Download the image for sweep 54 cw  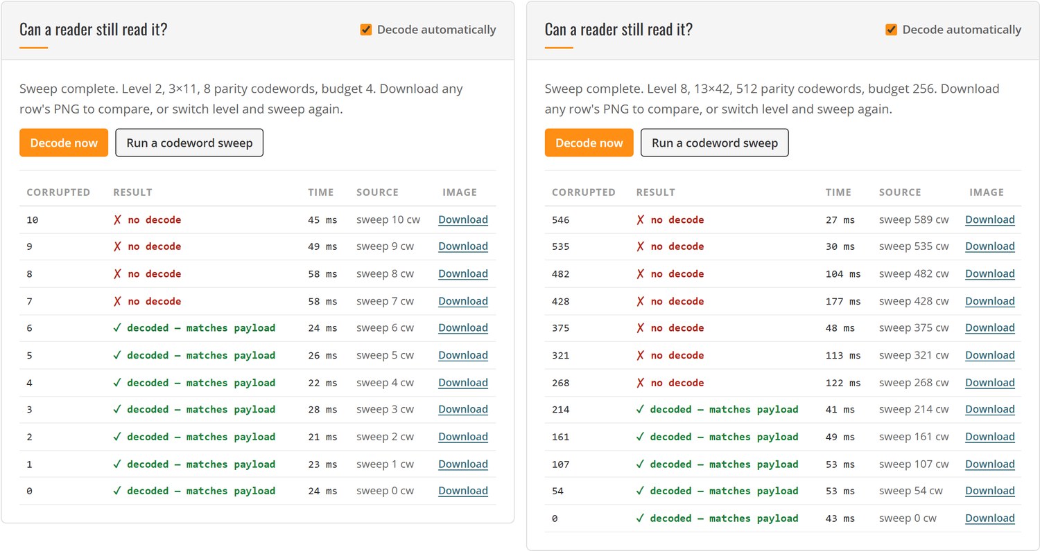point(990,491)
